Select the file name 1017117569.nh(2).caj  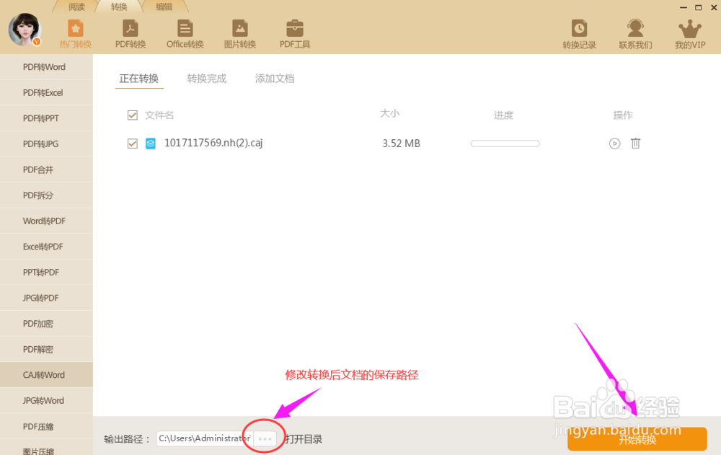213,143
